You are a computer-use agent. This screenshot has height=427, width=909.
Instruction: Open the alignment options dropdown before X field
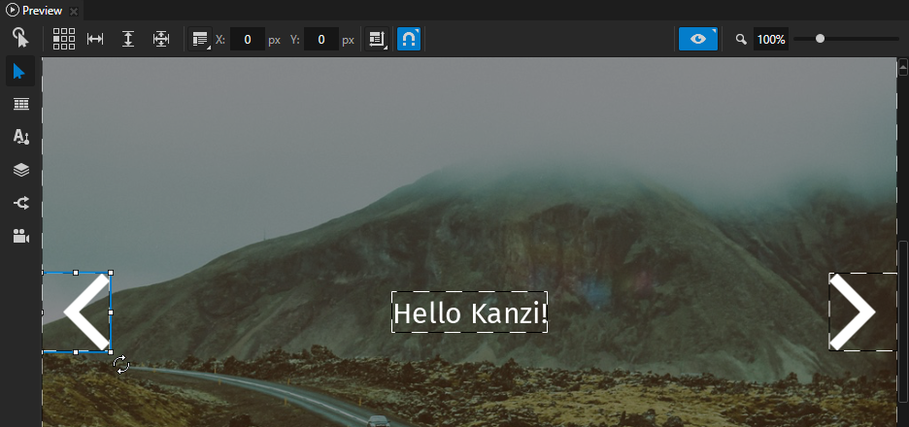point(201,40)
